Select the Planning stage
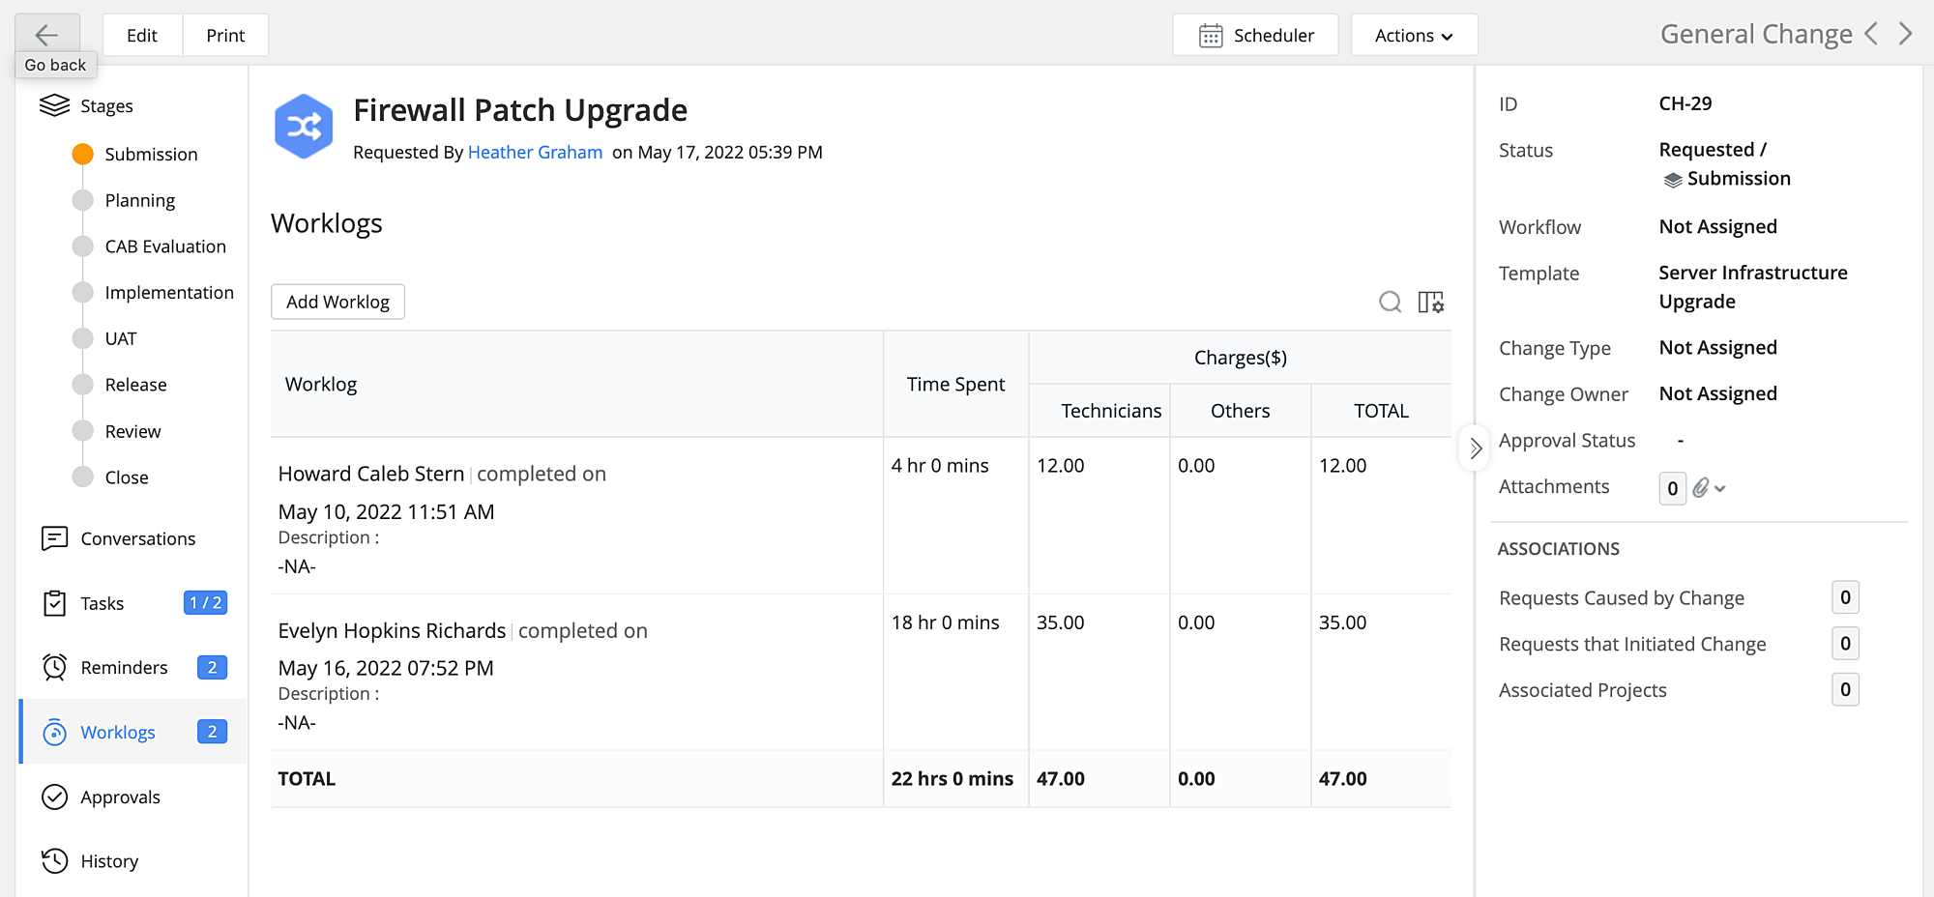This screenshot has width=1934, height=897. tap(139, 200)
